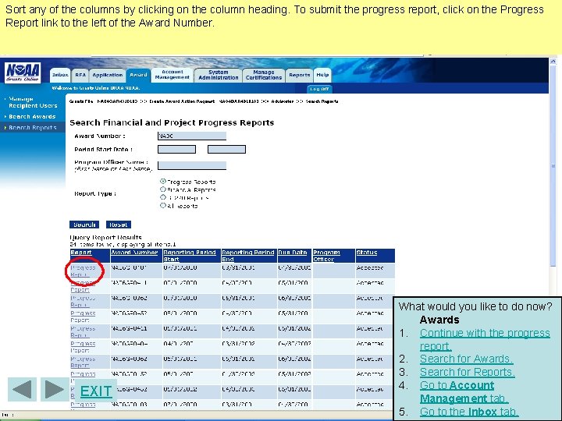This screenshot has width=562, height=421.
Task: Advance with the right arrow button
Action: (55, 389)
